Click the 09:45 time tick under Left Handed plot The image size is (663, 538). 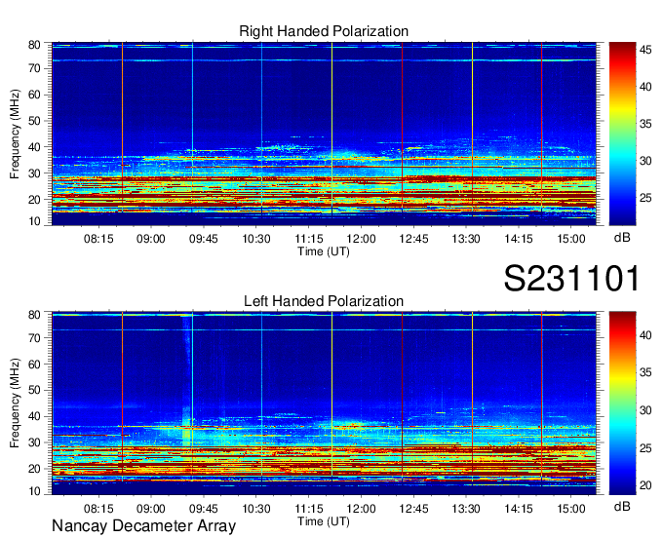[x=204, y=509]
